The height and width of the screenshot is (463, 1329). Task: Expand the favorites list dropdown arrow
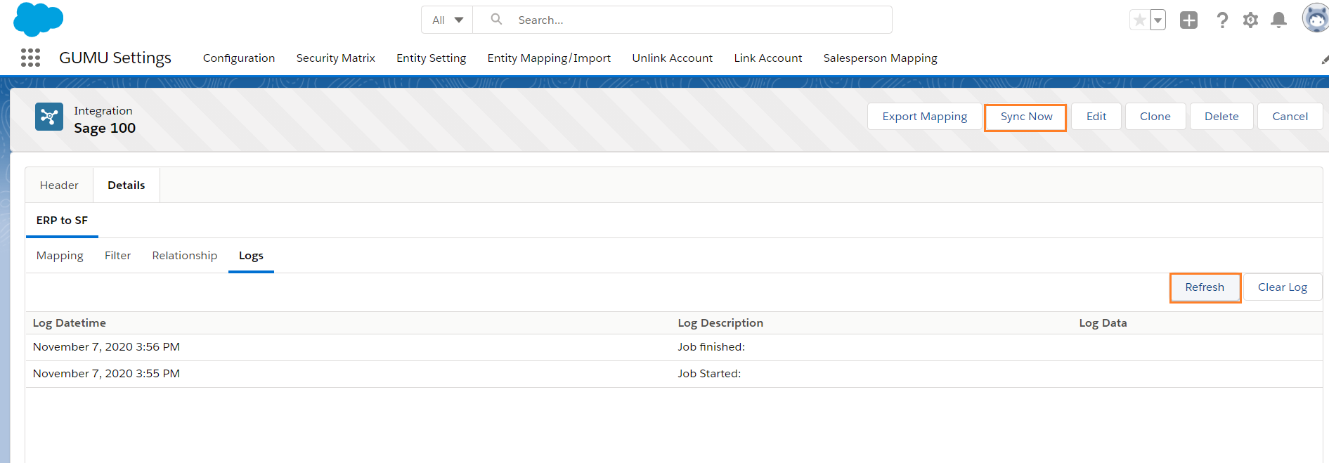1158,20
